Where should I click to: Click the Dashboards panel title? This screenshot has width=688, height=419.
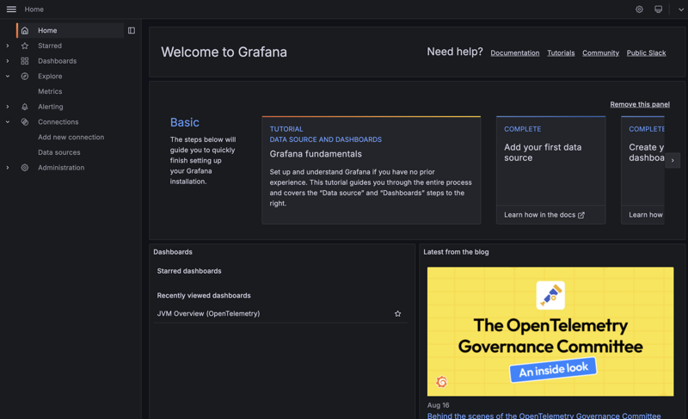coord(173,252)
